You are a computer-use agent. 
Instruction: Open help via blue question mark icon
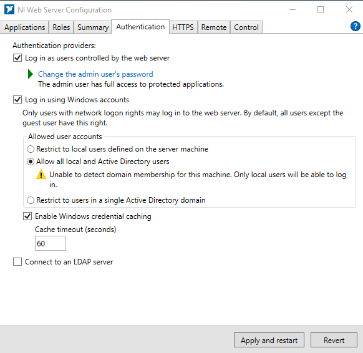[x=355, y=26]
